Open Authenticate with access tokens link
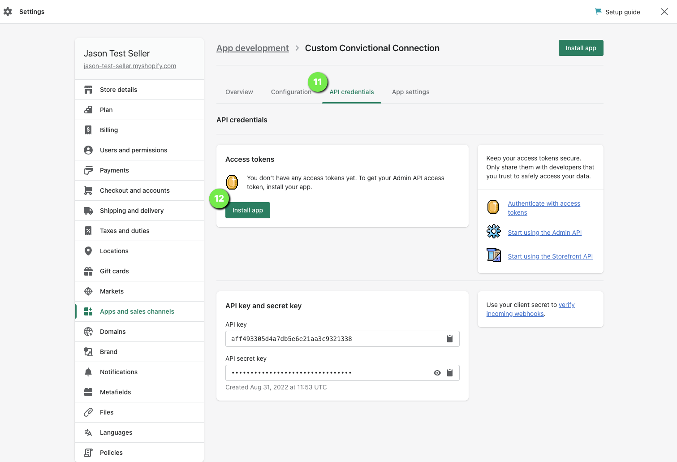The height and width of the screenshot is (462, 677). (544, 208)
